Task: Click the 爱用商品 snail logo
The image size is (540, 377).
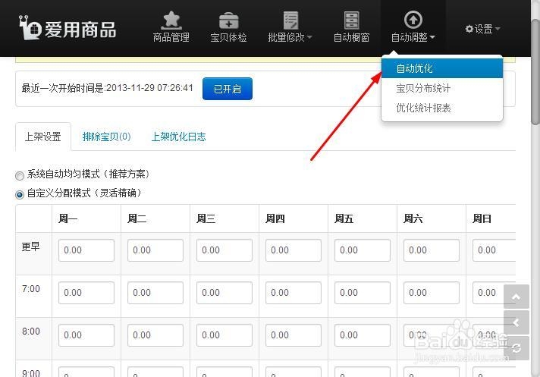Action: (30, 27)
